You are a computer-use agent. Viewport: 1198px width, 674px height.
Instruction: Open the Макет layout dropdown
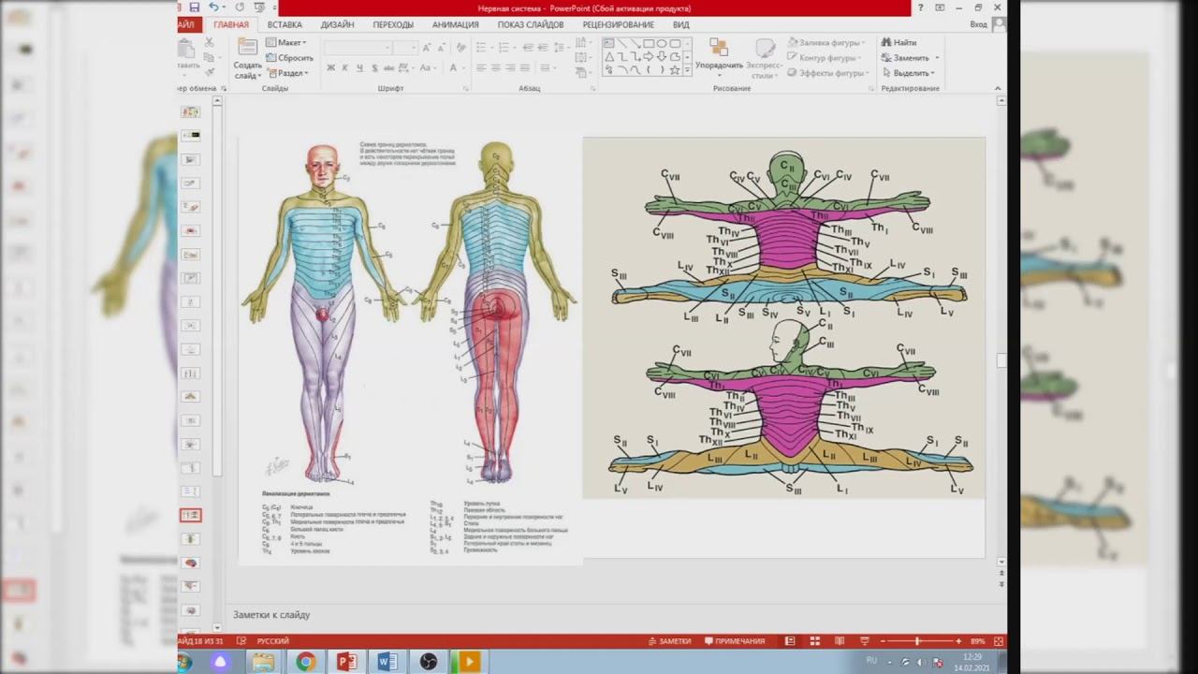click(x=285, y=42)
